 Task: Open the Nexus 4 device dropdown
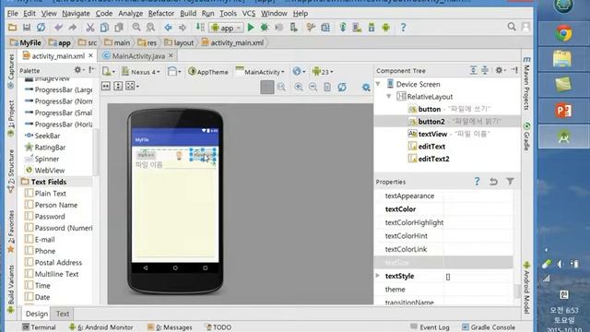(141, 72)
